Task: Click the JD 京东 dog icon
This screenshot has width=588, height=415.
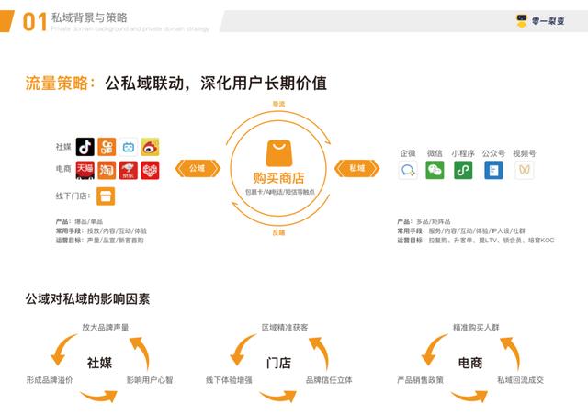Action: [x=129, y=170]
